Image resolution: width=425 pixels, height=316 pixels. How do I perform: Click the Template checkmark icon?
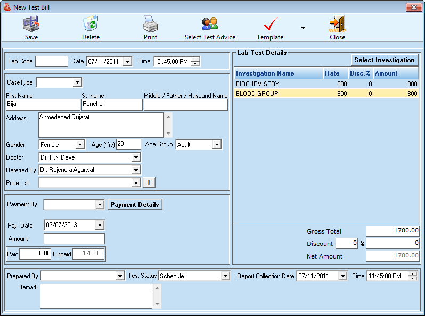coord(270,24)
